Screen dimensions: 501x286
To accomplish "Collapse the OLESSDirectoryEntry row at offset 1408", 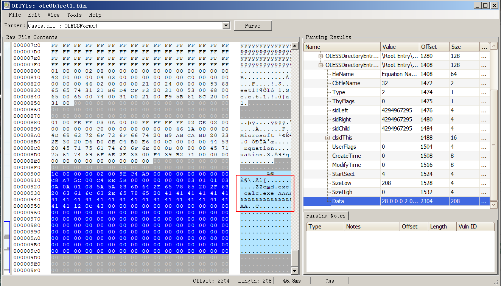I will tap(321, 65).
